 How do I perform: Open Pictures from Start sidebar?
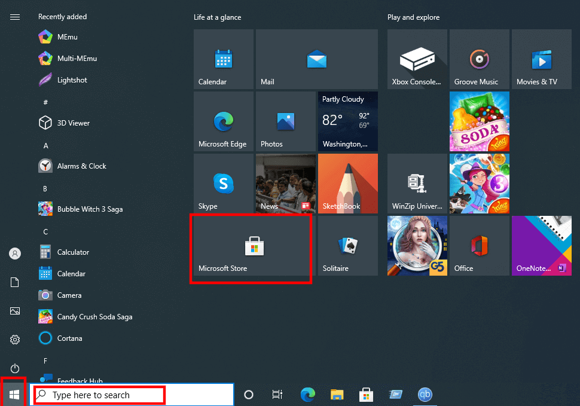(15, 311)
